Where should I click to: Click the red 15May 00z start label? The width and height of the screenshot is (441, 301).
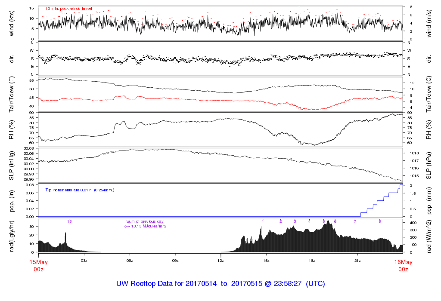click(38, 265)
